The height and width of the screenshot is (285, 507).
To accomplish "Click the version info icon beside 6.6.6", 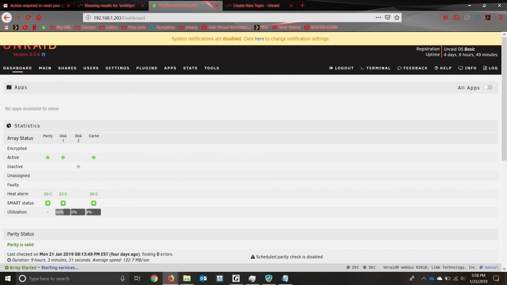I will click(x=43, y=55).
